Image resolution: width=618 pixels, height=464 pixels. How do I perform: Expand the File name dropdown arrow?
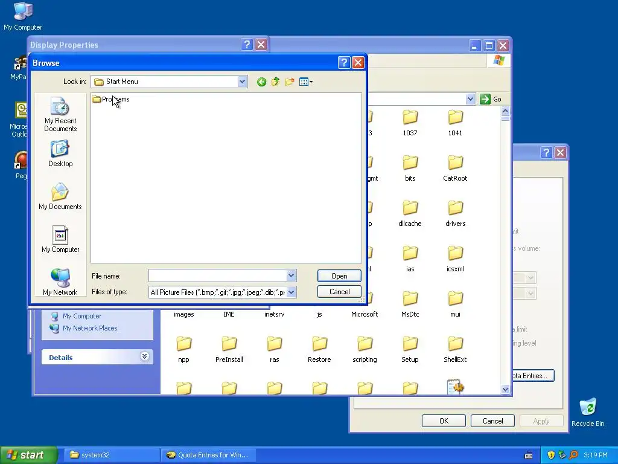[x=291, y=275]
